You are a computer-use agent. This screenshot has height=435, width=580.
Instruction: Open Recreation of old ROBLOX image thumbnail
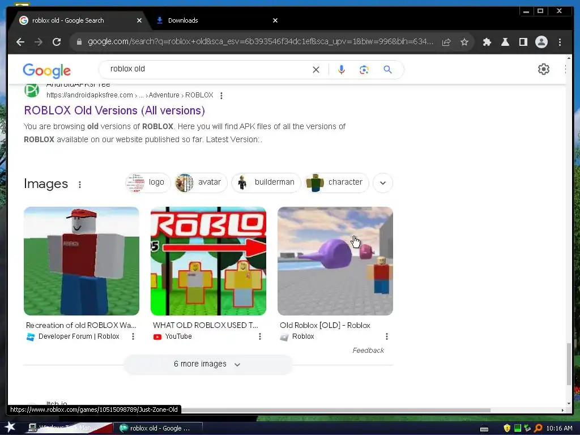(x=82, y=261)
